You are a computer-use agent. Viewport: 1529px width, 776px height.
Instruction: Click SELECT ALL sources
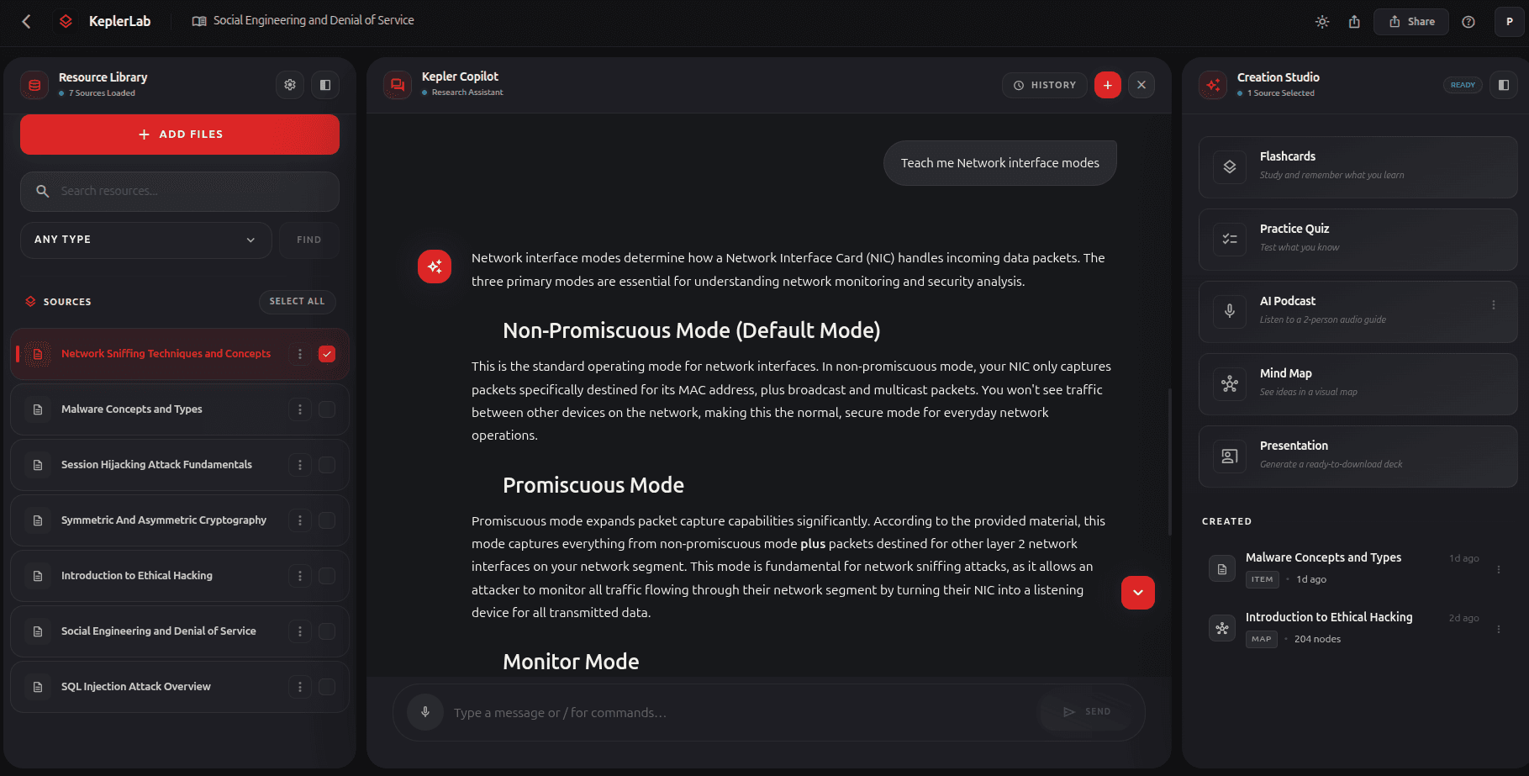point(297,301)
